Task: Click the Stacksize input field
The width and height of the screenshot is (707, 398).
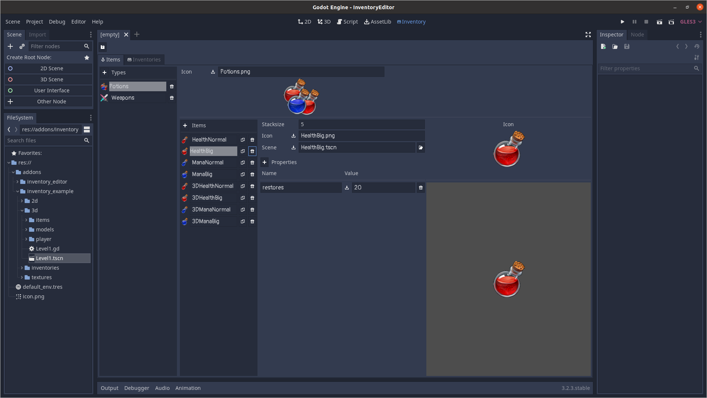Action: 361,124
